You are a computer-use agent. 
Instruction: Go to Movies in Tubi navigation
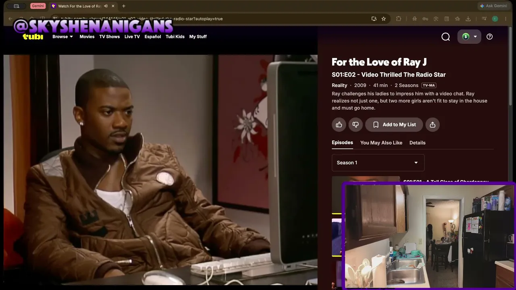point(87,37)
